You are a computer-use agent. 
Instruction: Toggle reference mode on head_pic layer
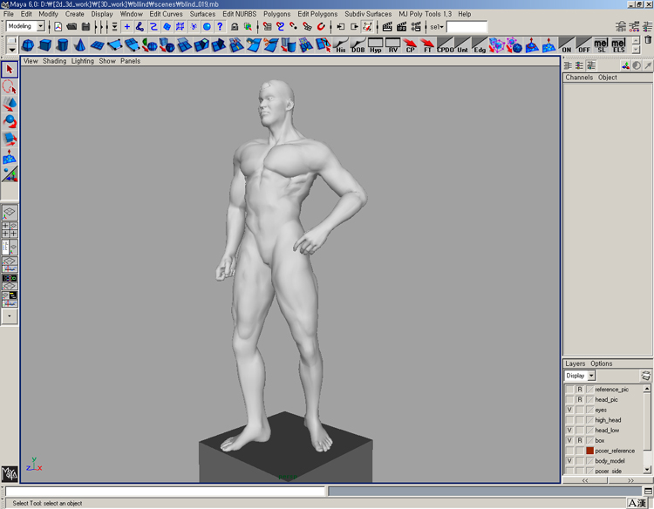pos(579,399)
